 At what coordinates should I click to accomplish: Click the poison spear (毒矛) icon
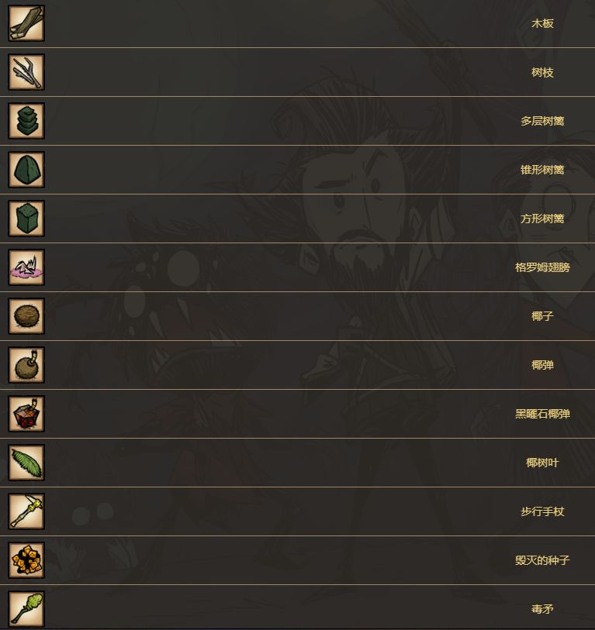(x=26, y=609)
